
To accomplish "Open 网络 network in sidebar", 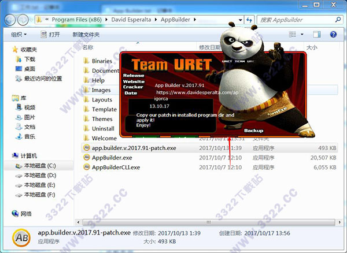I will pyautogui.click(x=22, y=214).
